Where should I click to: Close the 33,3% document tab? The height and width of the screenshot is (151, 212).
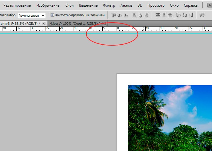pos(44,24)
